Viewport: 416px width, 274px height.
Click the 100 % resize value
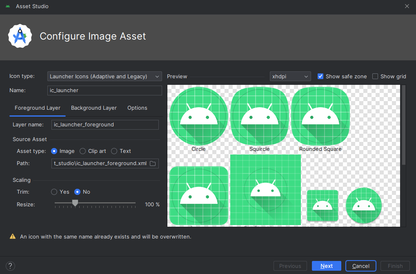point(152,205)
